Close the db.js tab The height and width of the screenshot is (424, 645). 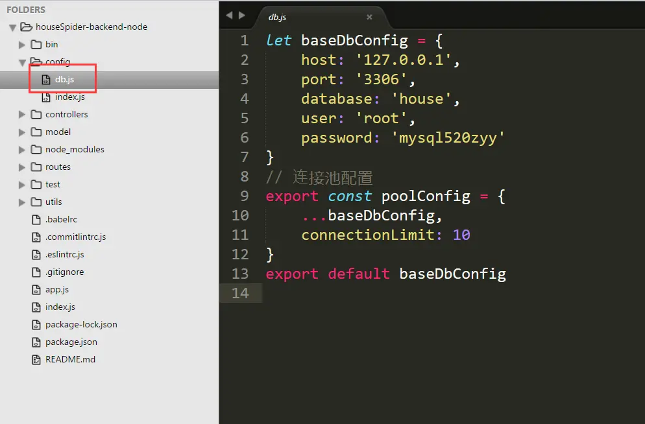(369, 17)
